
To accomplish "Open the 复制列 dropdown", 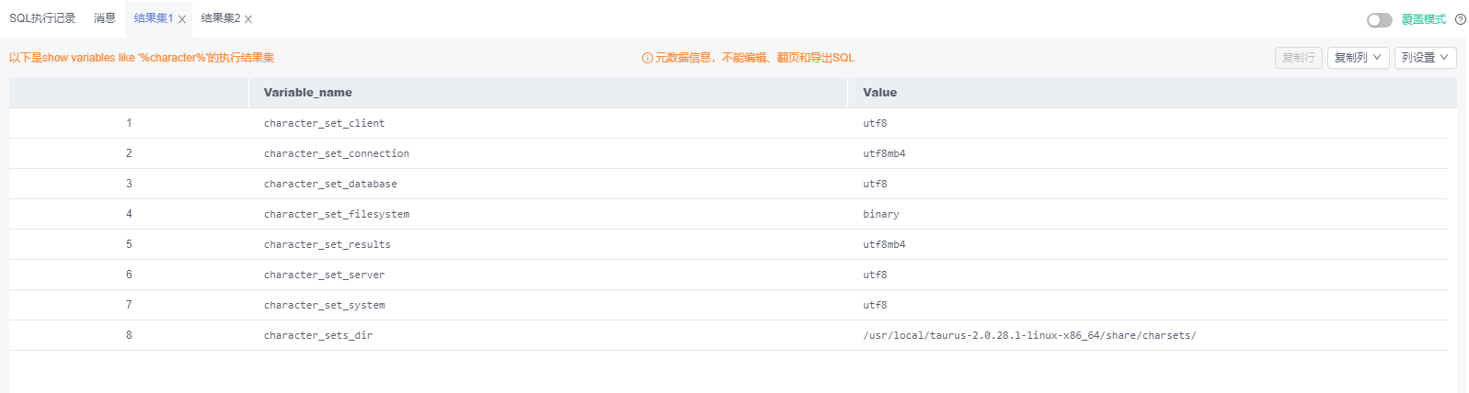I will (1357, 58).
